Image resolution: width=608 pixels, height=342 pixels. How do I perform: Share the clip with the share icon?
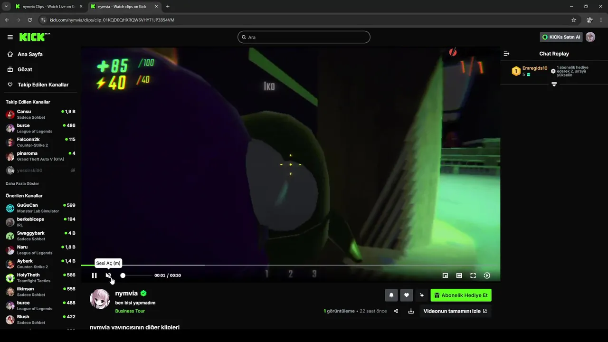tap(396, 311)
